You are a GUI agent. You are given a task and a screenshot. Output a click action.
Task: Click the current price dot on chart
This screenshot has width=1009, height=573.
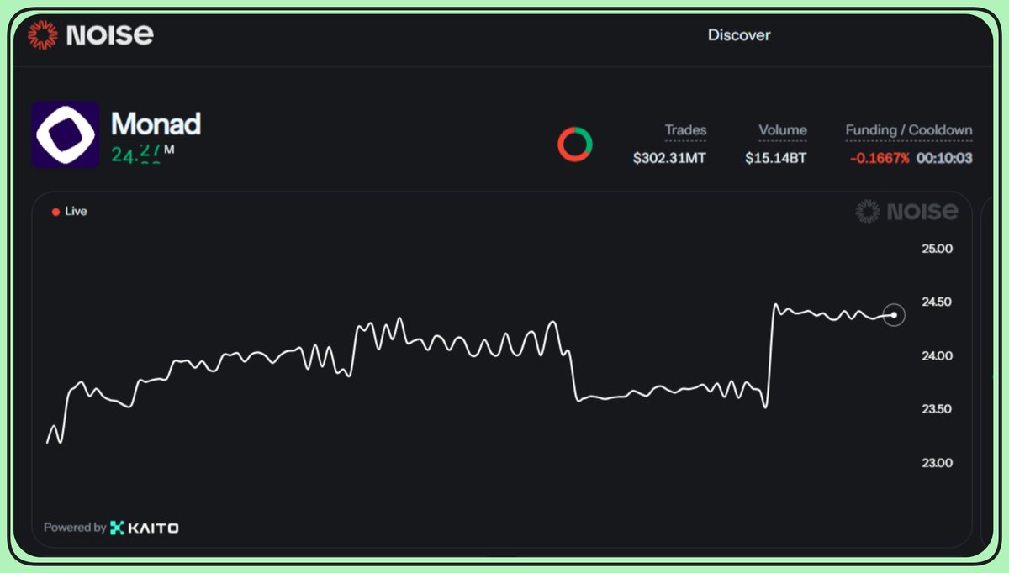point(894,315)
